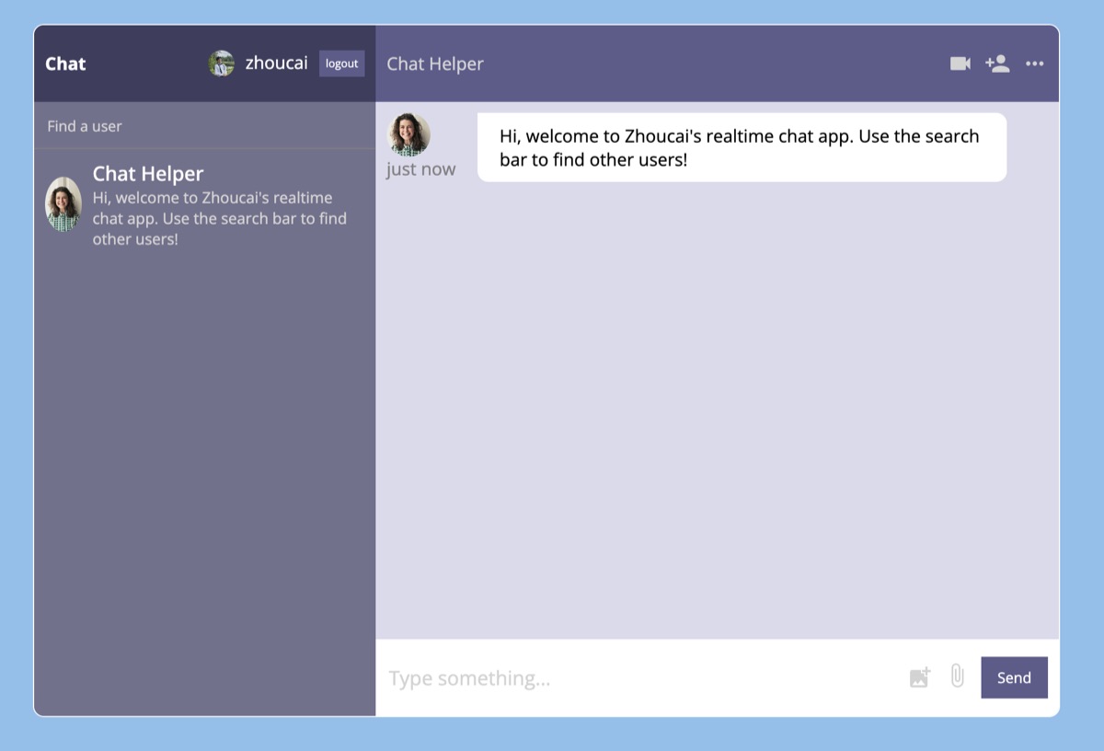
Task: Open the Chat Helper name in the sidebar list
Action: point(148,174)
